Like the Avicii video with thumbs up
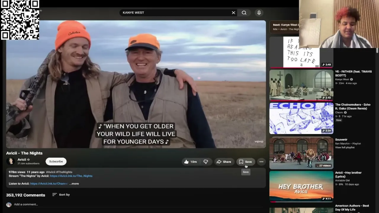 pyautogui.click(x=190, y=162)
